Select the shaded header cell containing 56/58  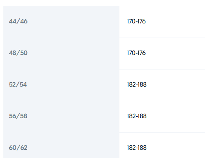[x=61, y=117]
